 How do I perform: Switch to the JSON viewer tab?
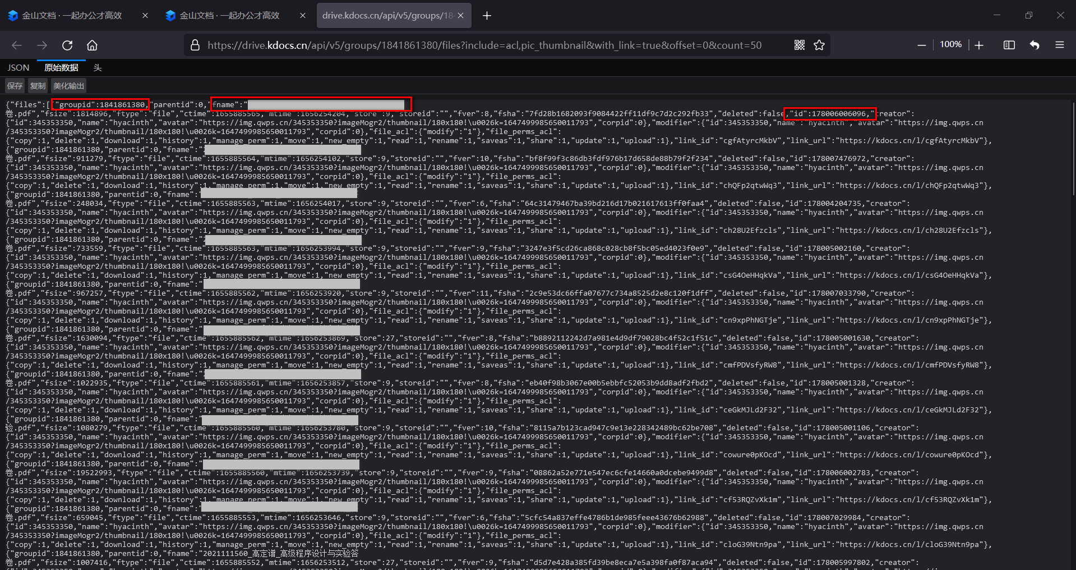coord(19,68)
